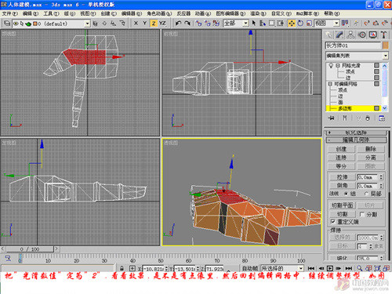
Task: Open the Utilities hammer panel tab
Action: point(383,34)
